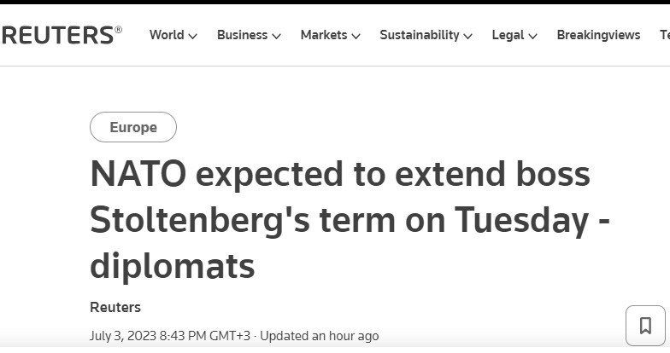
Task: Click the NATO Stoltenberg article headline
Action: (342, 220)
